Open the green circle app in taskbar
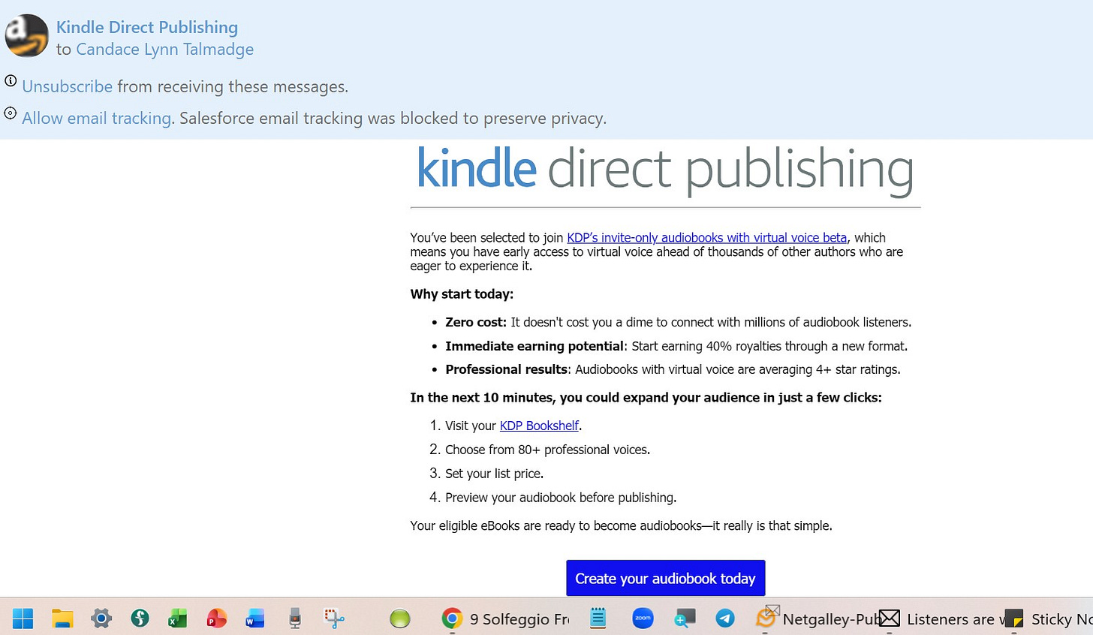The height and width of the screenshot is (635, 1093). click(400, 618)
